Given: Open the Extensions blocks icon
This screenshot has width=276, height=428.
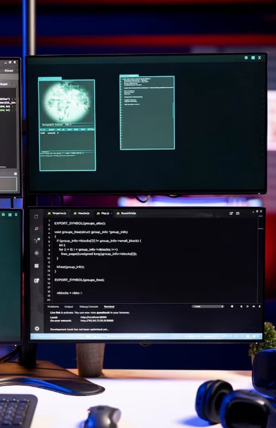Looking at the screenshot, I should [x=36, y=266].
